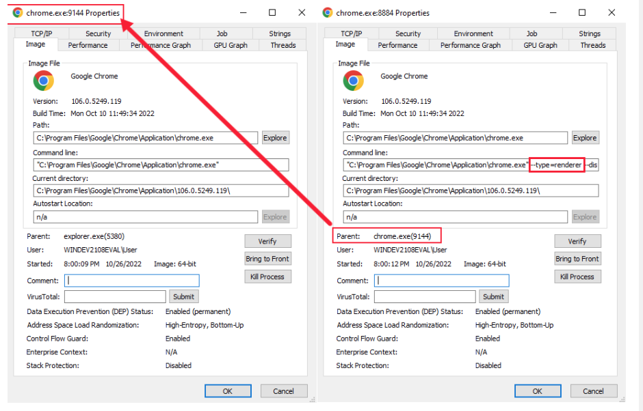643x411 pixels.
Task: Focus Command line field in chrome.exe:9144 window
Action: 161,165
